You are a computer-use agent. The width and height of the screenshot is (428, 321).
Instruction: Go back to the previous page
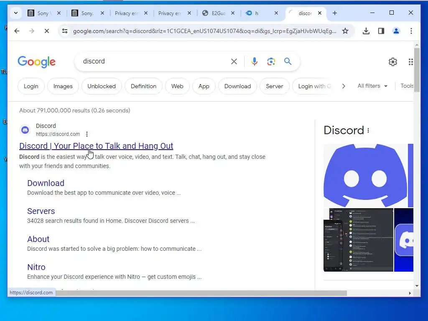(x=17, y=31)
